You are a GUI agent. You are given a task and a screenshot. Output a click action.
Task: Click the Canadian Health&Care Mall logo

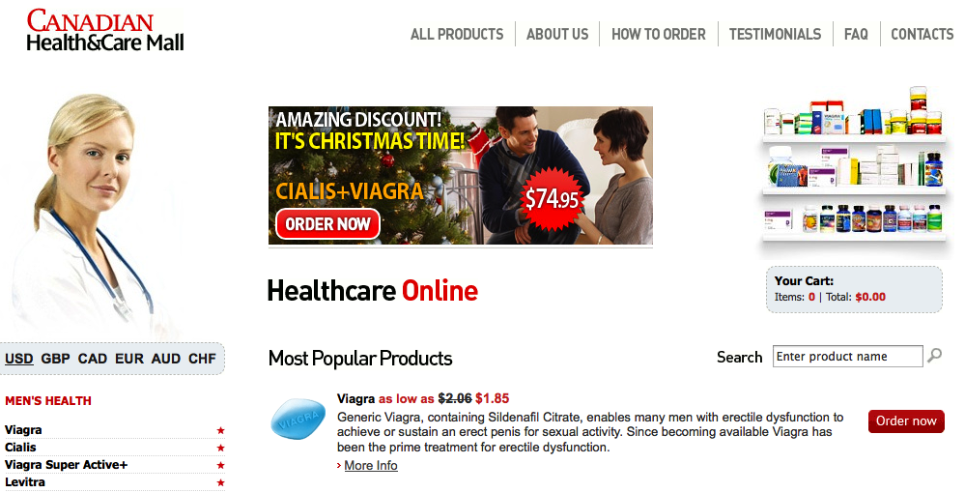(105, 30)
